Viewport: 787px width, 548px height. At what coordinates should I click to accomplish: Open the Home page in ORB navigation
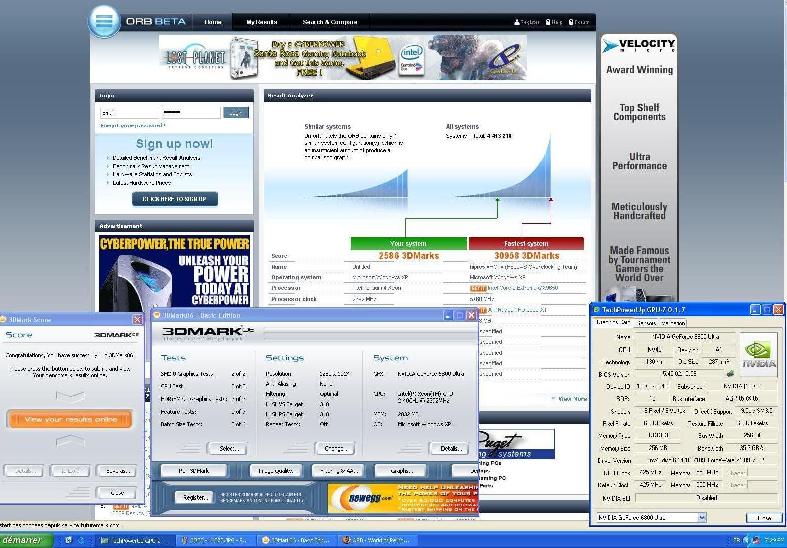[x=213, y=22]
